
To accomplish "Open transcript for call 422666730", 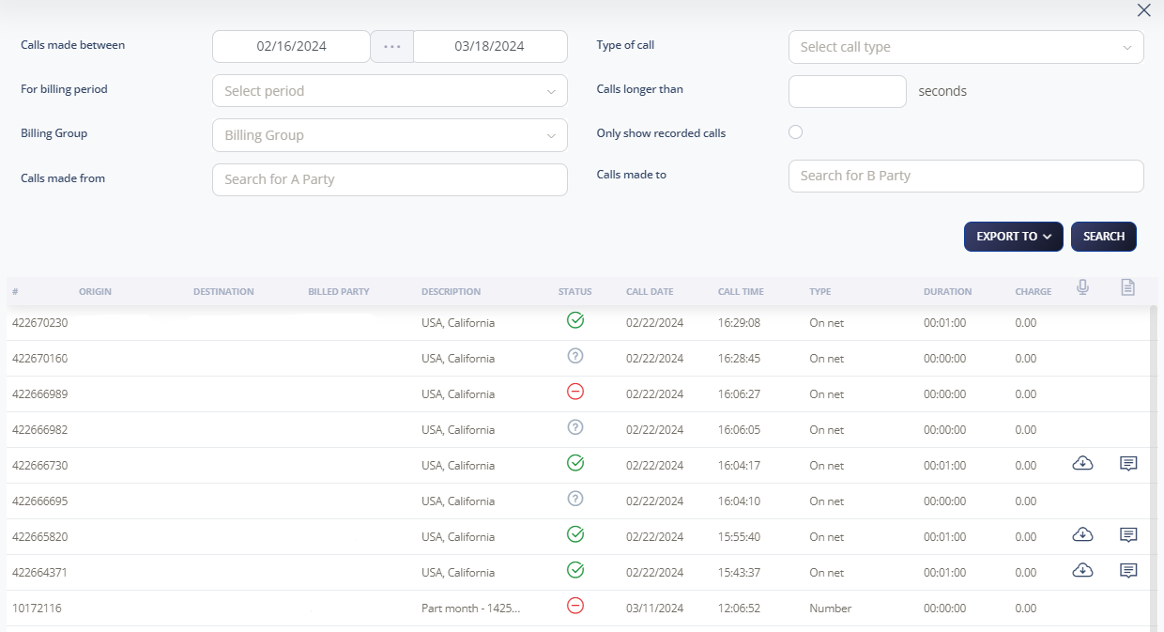I will pos(1128,464).
